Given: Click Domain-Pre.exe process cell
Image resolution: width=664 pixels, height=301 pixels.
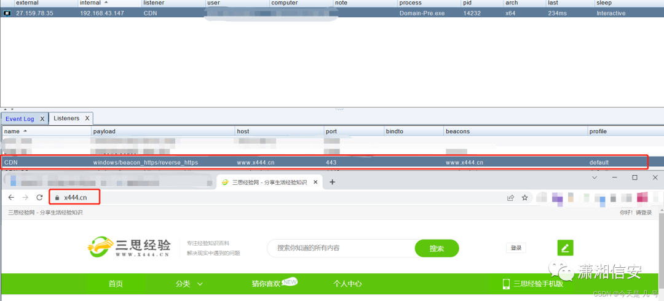Looking at the screenshot, I should point(422,13).
